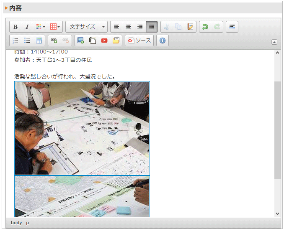Click the undo arrow icon
The width and height of the screenshot is (284, 231).
(205, 27)
